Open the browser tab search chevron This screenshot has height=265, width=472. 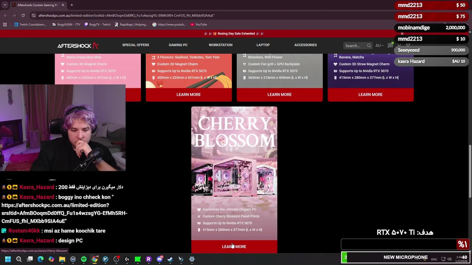[x=5, y=5]
